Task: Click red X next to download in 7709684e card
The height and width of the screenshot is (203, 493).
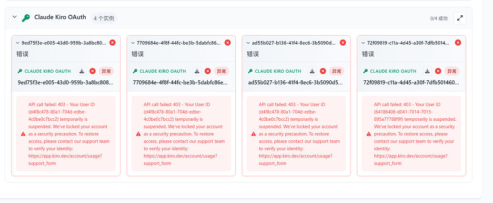Action: (208, 71)
